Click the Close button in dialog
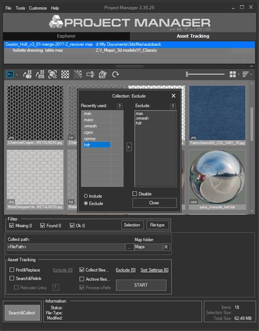 154,203
